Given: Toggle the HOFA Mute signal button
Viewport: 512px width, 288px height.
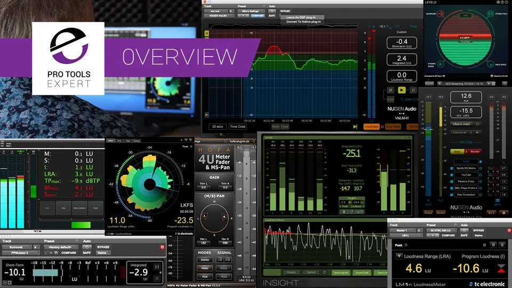Looking at the screenshot, I should point(223,277).
